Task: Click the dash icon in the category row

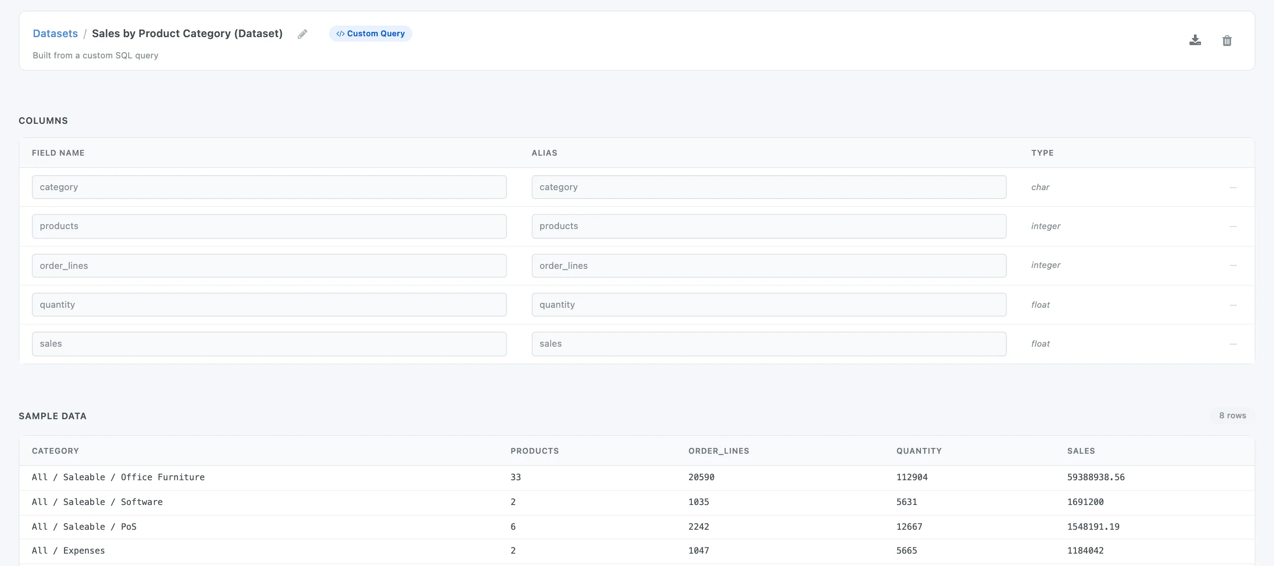Action: click(x=1233, y=187)
